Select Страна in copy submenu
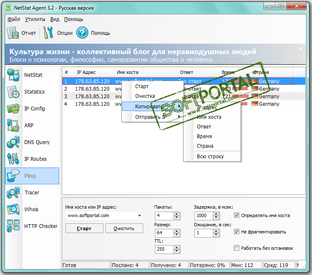The width and height of the screenshot is (312, 275). click(212, 146)
